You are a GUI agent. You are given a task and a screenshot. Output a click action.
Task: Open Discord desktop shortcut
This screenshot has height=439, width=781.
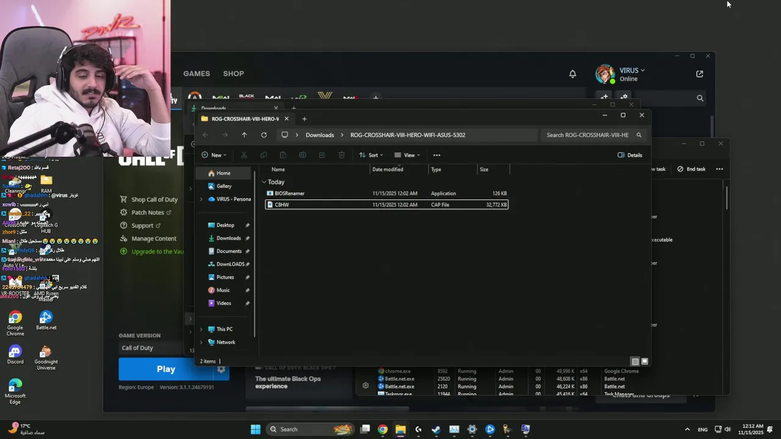click(15, 354)
